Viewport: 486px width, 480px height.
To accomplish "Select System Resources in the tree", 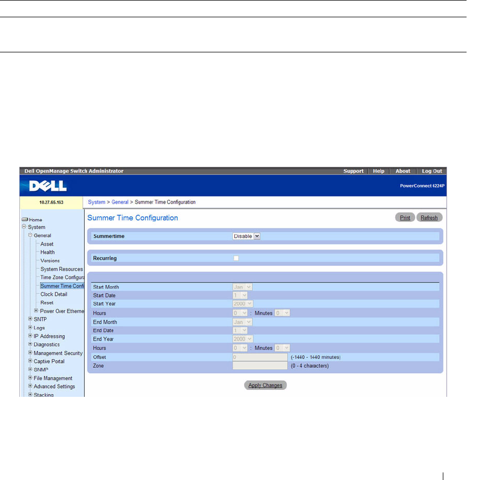I will [62, 269].
